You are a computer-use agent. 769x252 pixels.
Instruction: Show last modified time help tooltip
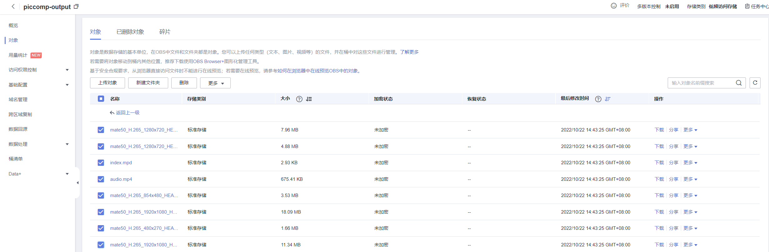[x=598, y=99]
